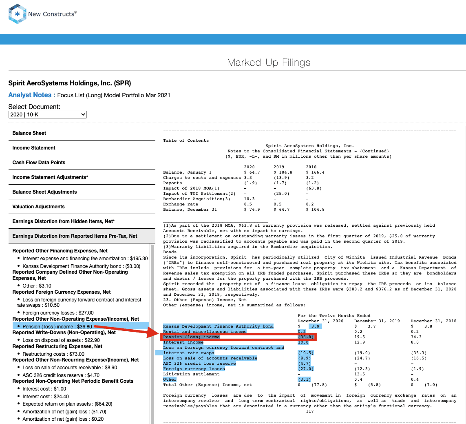The width and height of the screenshot is (466, 424).
Task: Select Amortization of net (gain) loss $0.20
Action: (63, 419)
